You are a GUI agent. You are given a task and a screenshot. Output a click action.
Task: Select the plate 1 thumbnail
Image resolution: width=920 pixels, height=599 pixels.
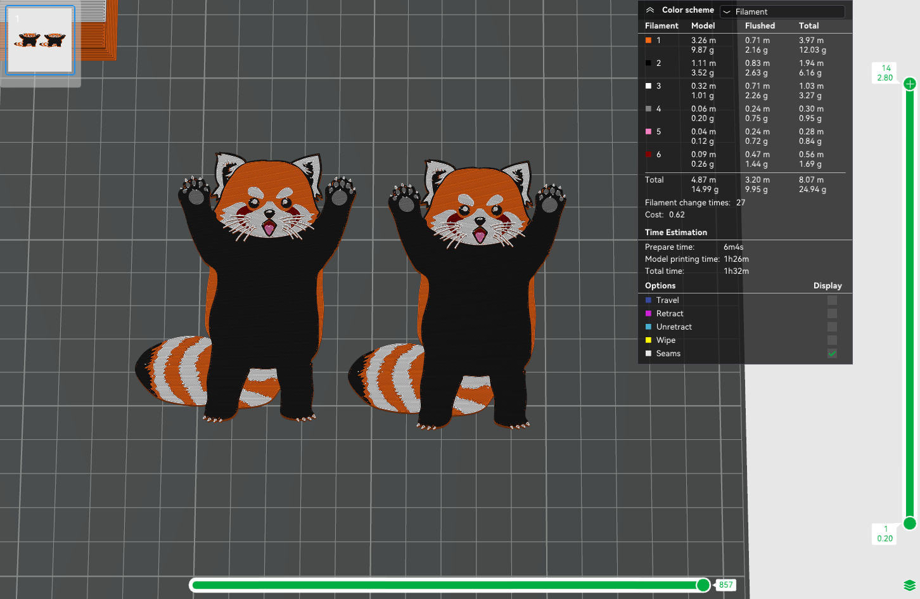40,39
